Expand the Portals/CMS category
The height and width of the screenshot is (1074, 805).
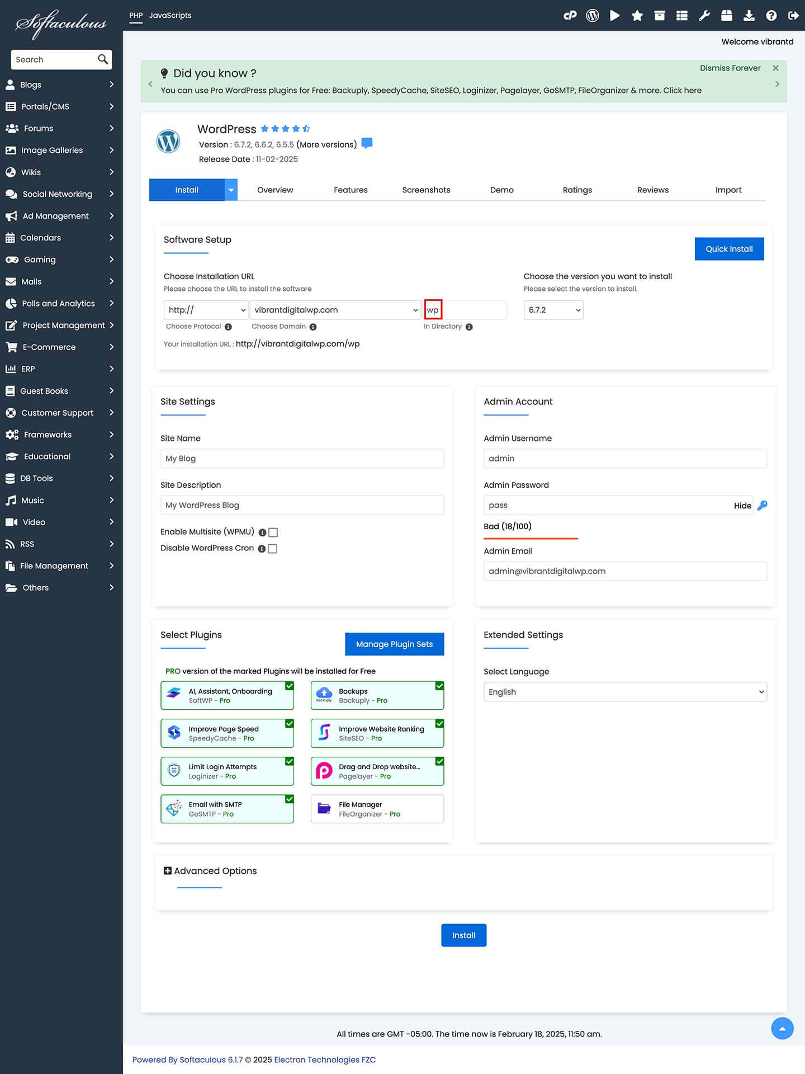point(61,106)
